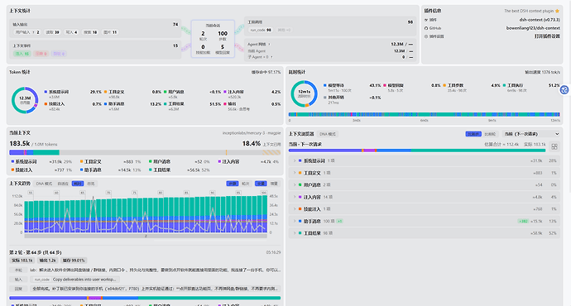Click the 183.5k context usage progress bar
Viewport: 571px width, 306px height.
point(145,152)
